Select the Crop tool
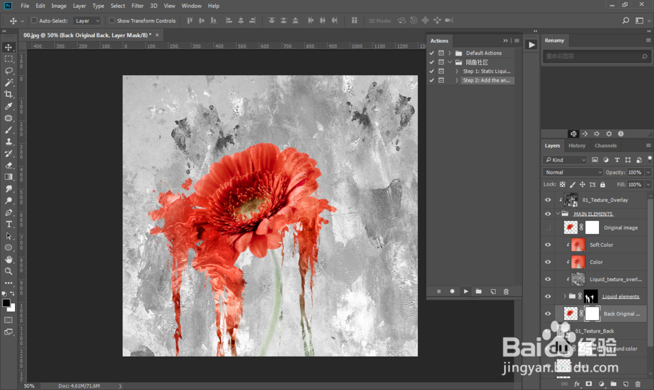The height and width of the screenshot is (390, 654). pos(9,94)
